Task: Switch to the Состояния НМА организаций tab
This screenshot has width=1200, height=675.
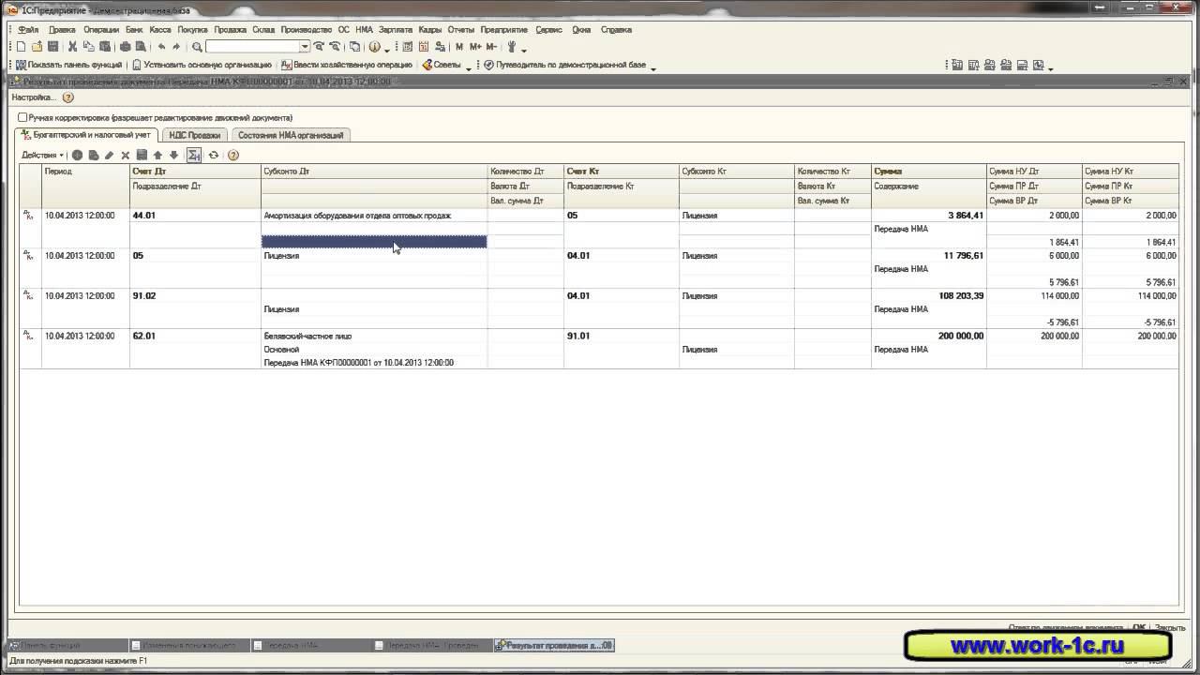Action: coord(291,135)
